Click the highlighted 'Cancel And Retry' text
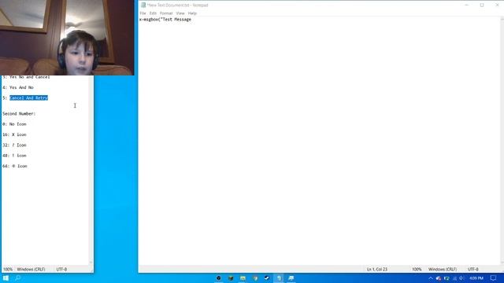504x283 pixels. (28, 97)
